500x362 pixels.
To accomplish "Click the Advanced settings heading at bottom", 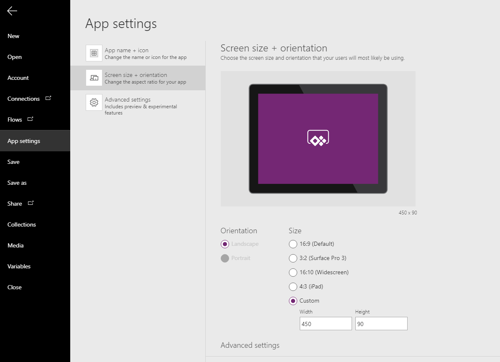I will [250, 345].
